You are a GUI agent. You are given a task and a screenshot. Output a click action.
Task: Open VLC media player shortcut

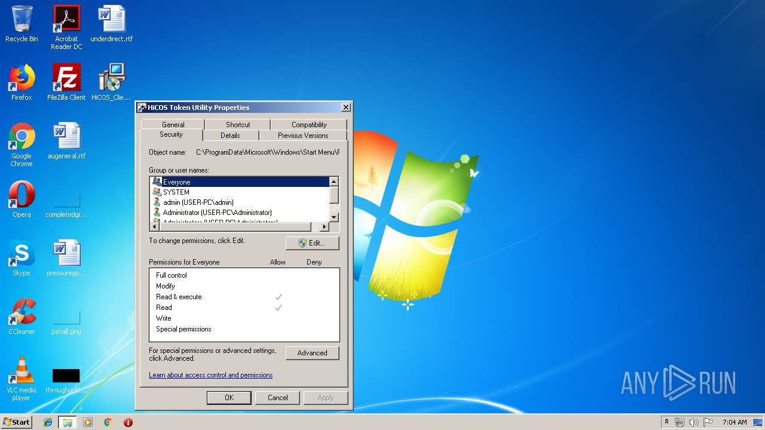(22, 378)
